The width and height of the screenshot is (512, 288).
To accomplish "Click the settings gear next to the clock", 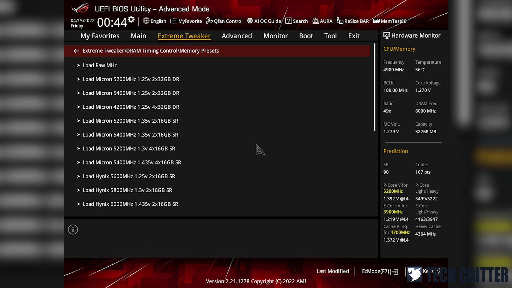I will (x=131, y=19).
